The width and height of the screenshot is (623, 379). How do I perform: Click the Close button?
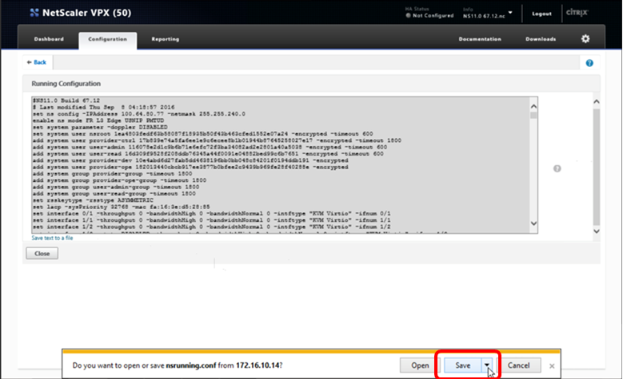coord(42,253)
